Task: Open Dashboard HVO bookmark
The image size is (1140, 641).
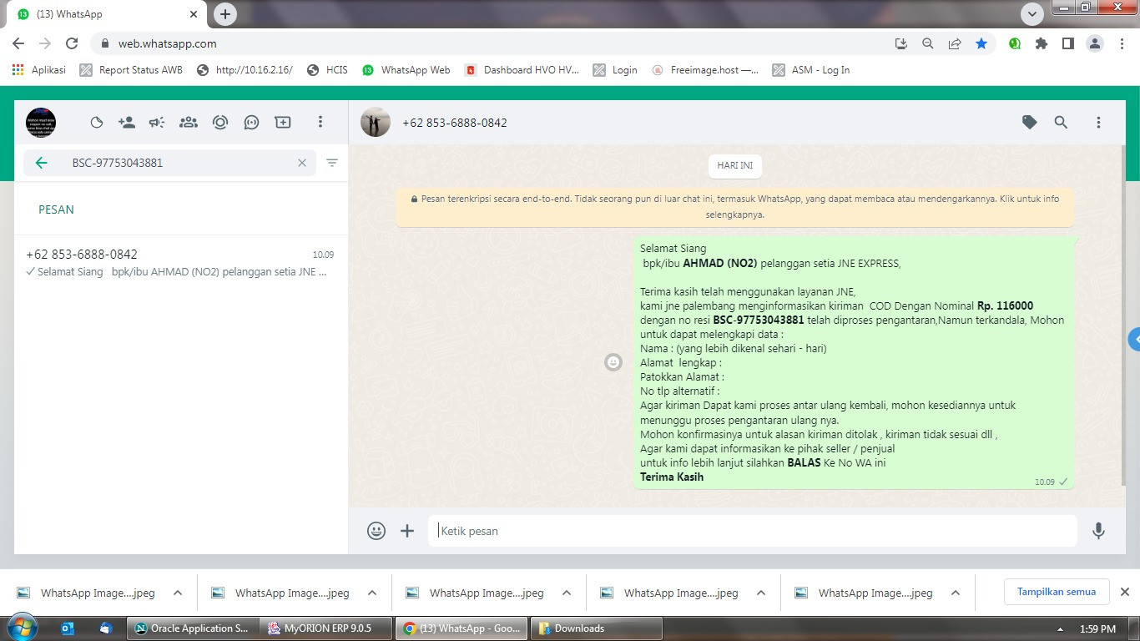Action: [x=522, y=70]
